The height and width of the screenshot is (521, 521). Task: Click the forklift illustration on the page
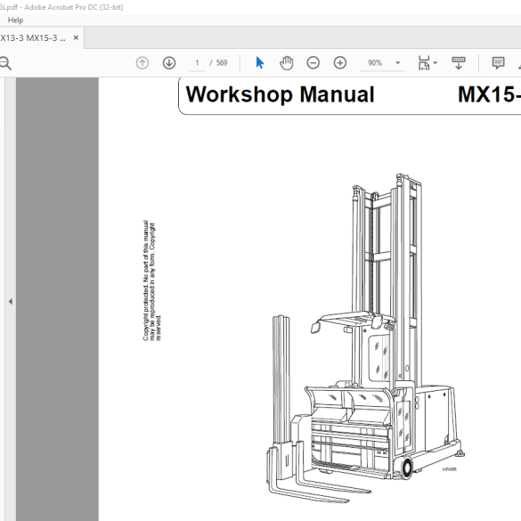365,338
